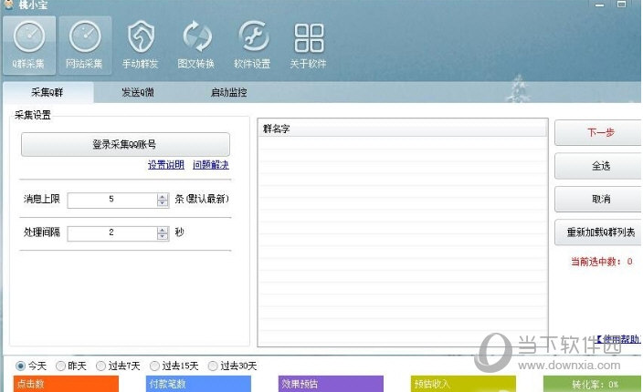Open the 关于软件 grid icon
Viewport: 643px width, 392px height.
click(309, 45)
